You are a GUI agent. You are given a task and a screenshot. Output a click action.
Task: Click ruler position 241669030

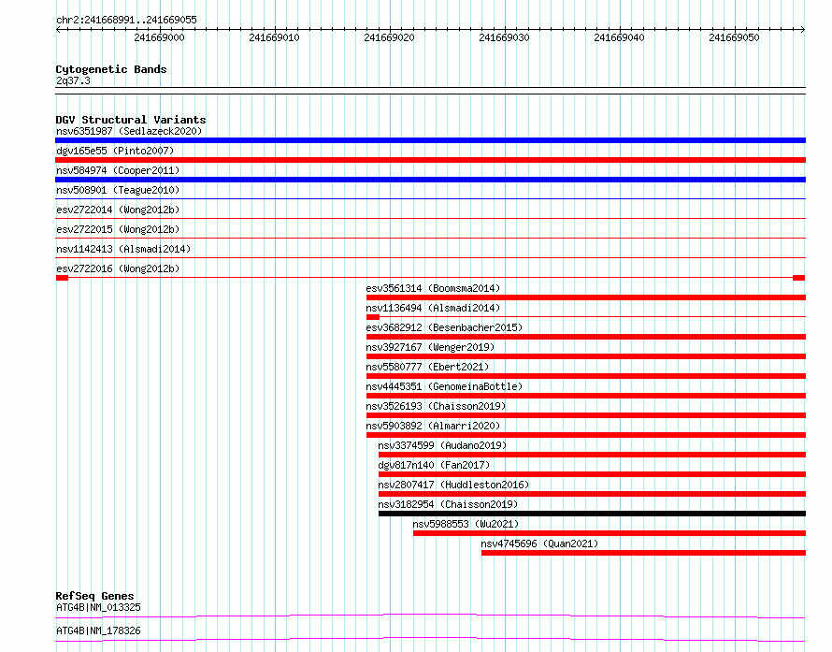pos(504,37)
